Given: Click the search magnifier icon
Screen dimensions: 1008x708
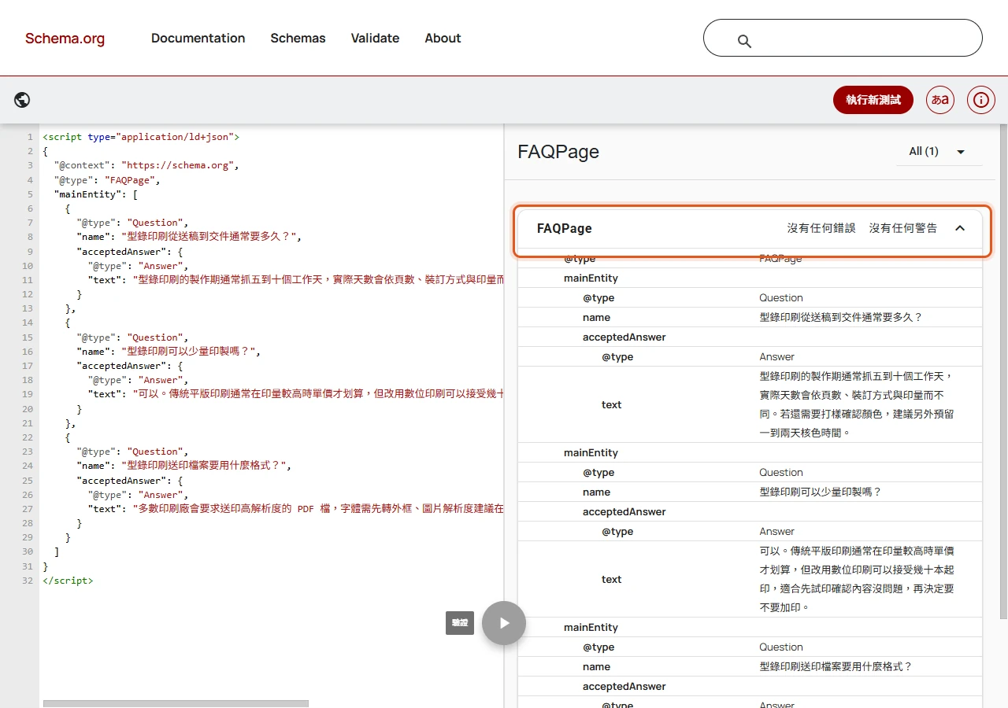Looking at the screenshot, I should click(x=744, y=41).
